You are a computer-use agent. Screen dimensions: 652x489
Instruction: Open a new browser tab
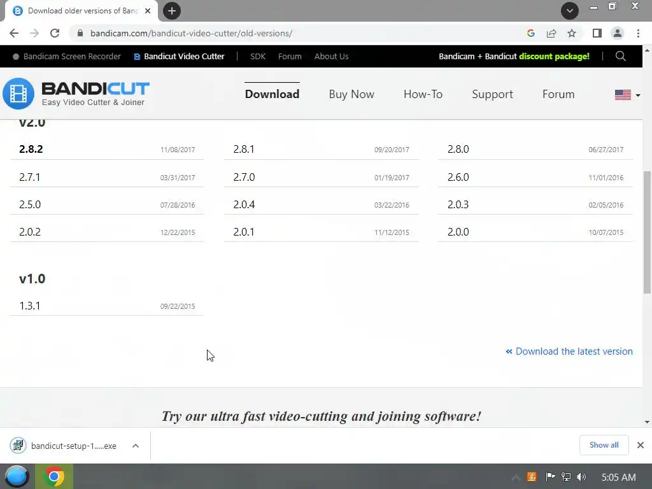pos(172,11)
